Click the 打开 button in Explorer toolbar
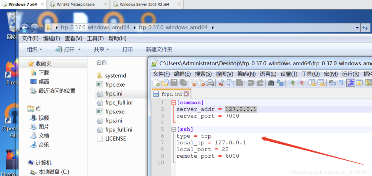 pos(66,49)
